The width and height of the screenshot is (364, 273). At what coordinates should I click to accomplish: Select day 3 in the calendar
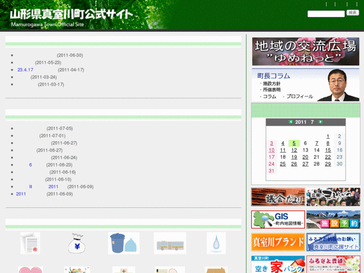click(x=271, y=143)
